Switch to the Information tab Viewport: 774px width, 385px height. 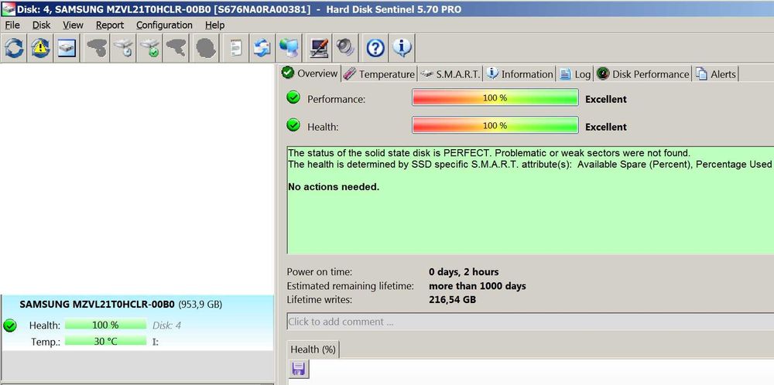tap(519, 74)
